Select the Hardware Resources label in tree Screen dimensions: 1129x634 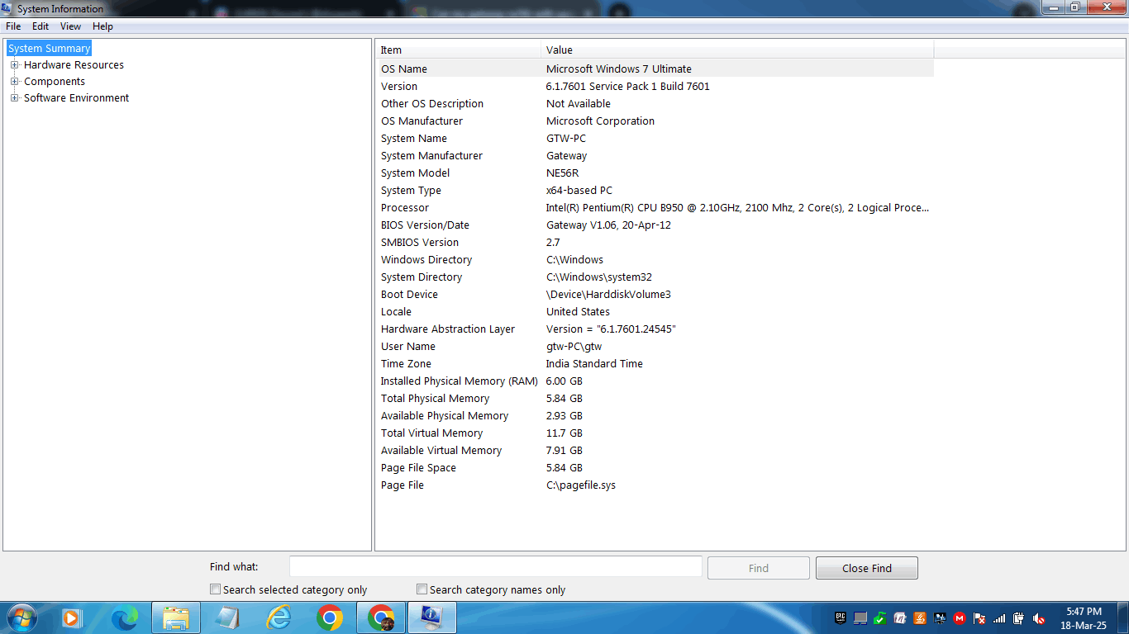click(74, 65)
